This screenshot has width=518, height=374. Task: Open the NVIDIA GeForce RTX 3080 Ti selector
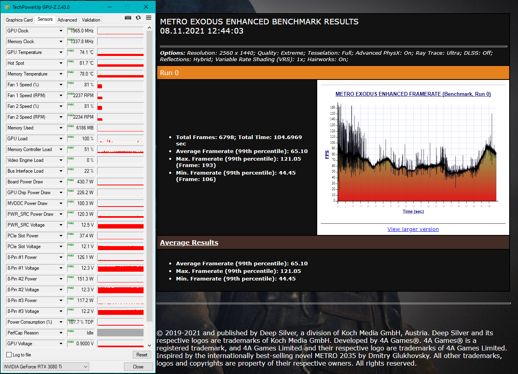pos(46,367)
